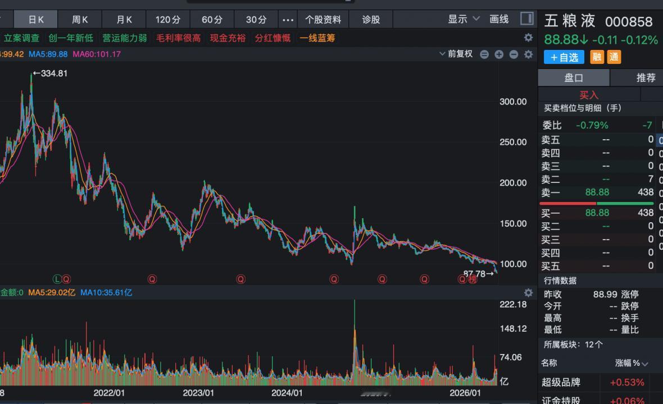The height and width of the screenshot is (404, 663).
Task: Click the Q marker next to L marker
Action: (66, 279)
